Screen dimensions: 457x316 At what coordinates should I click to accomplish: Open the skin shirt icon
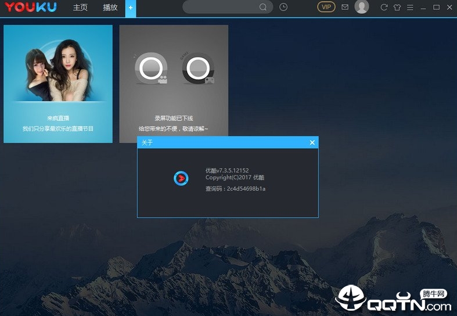tap(397, 7)
